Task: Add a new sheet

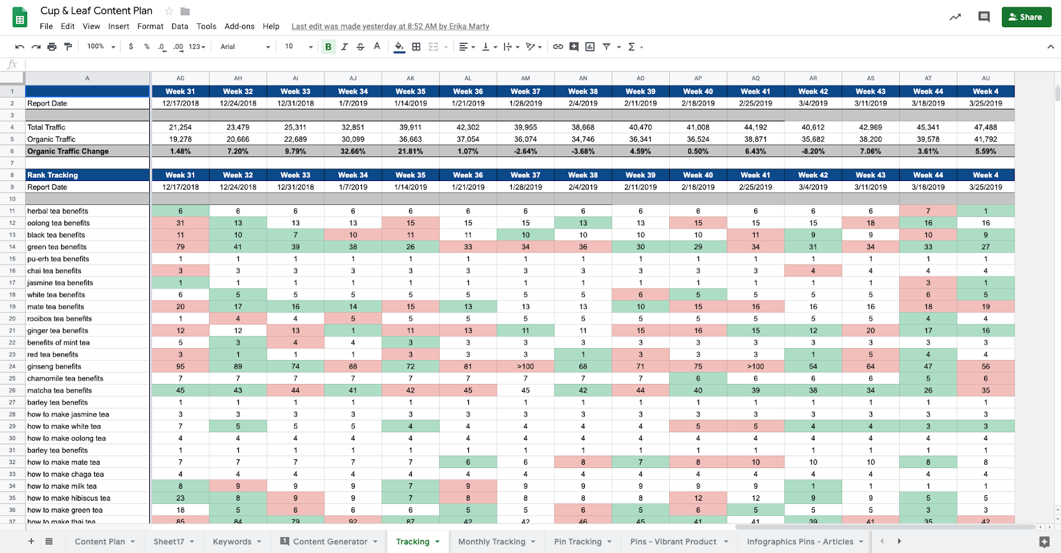Action: point(31,541)
